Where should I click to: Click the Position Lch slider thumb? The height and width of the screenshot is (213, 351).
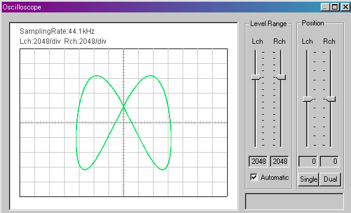[x=308, y=99]
